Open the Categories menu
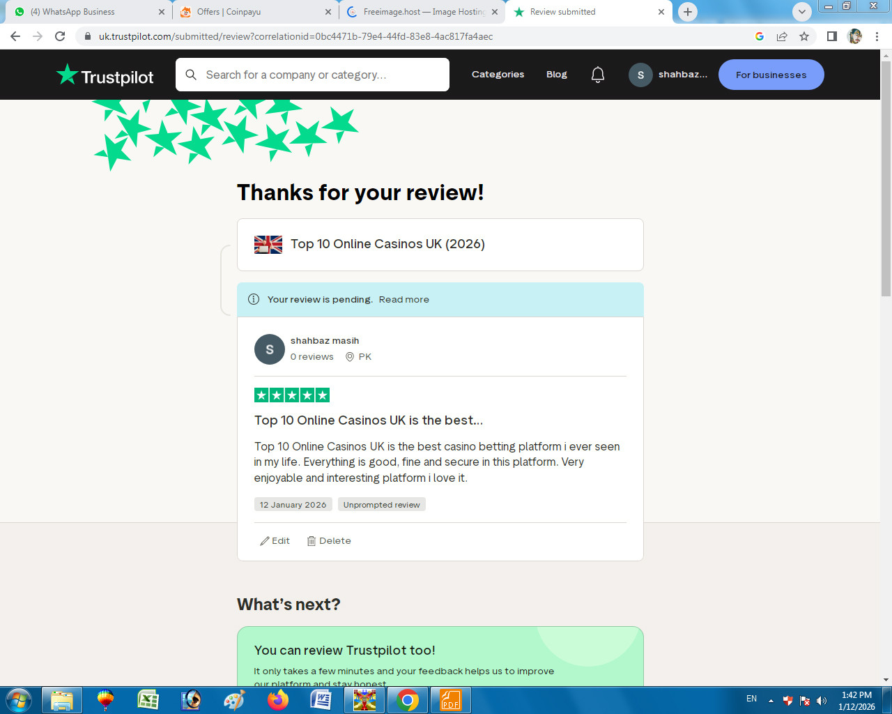This screenshot has width=892, height=714. [x=498, y=75]
